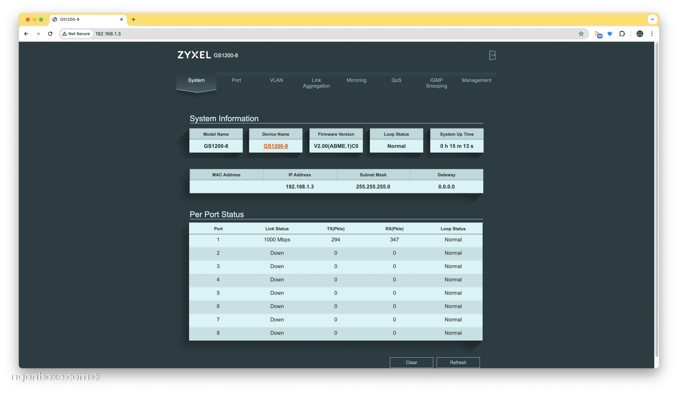
Task: Open a new browser tab with plus
Action: (133, 19)
